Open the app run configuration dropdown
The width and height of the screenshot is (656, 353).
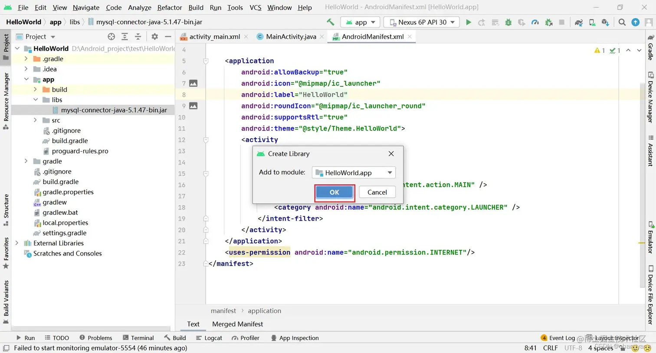[x=361, y=22]
